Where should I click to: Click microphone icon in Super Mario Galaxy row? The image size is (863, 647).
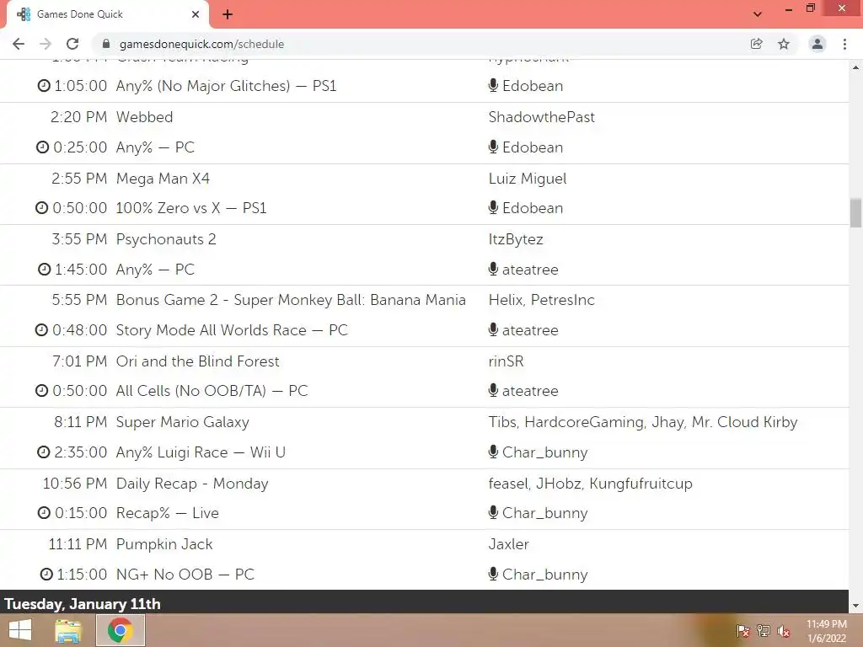click(493, 452)
